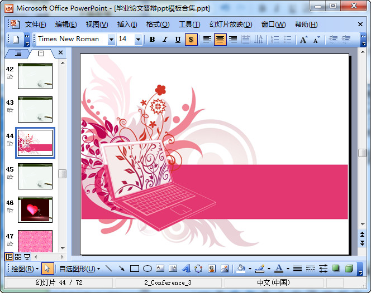This screenshot has height=293, width=371.
Task: Insert WordArt
Action: [186, 268]
